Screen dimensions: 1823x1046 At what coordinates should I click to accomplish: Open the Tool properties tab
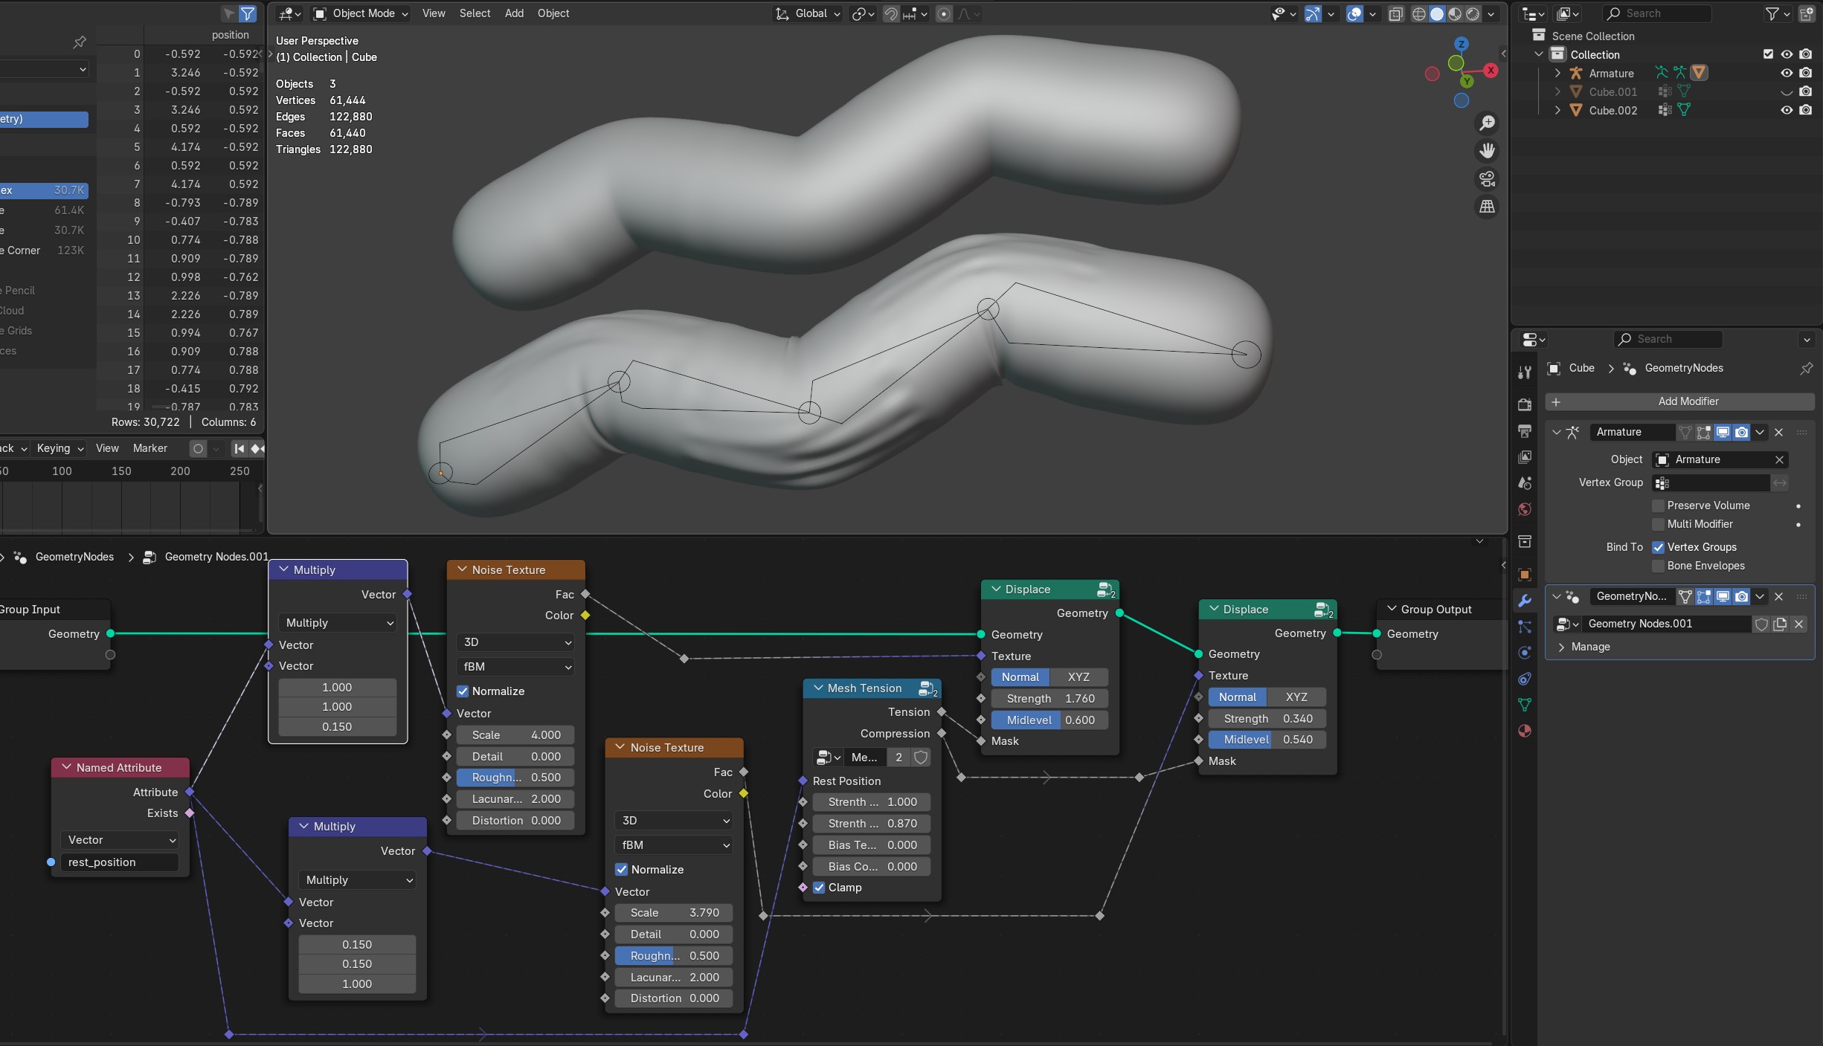1525,373
